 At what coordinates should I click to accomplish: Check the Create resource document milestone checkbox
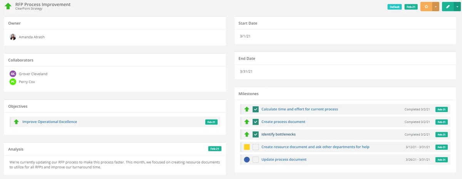click(x=255, y=147)
